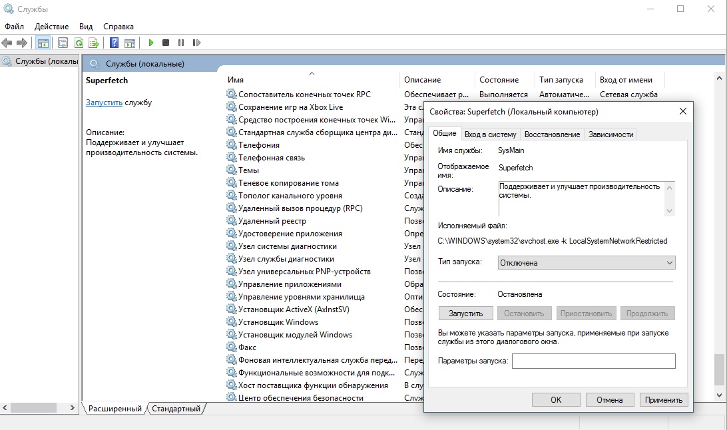Select the Стандартный view tab at bottom

[176, 409]
